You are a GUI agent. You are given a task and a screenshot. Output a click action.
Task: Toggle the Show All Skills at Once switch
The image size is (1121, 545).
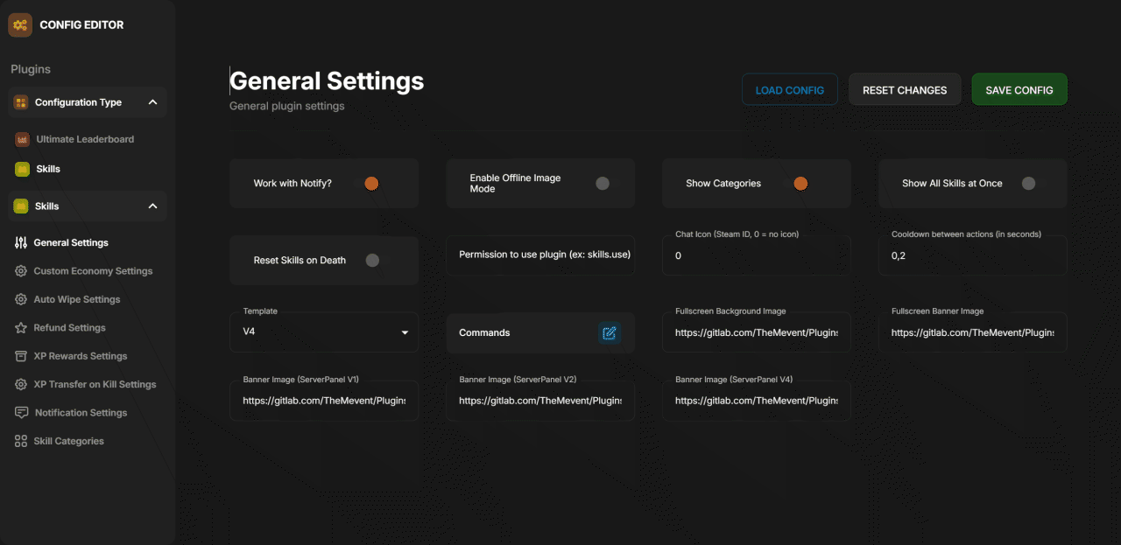pyautogui.click(x=1028, y=184)
